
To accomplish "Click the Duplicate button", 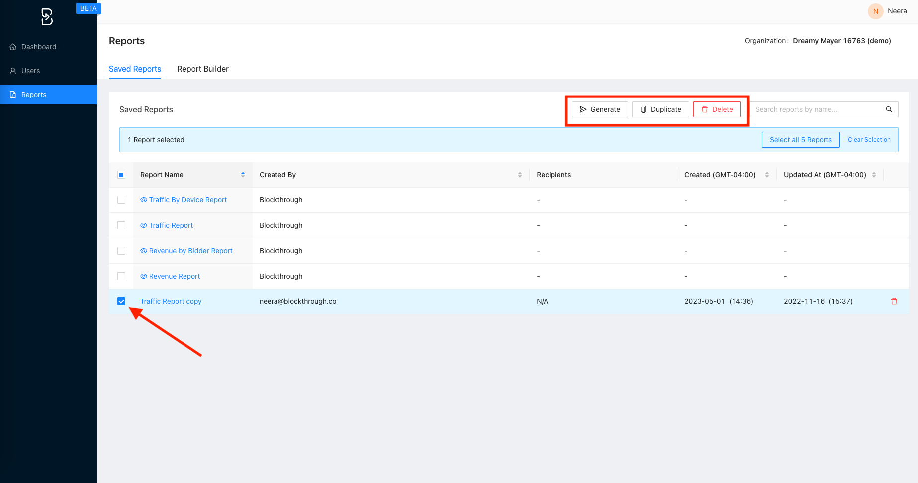I will coord(660,109).
